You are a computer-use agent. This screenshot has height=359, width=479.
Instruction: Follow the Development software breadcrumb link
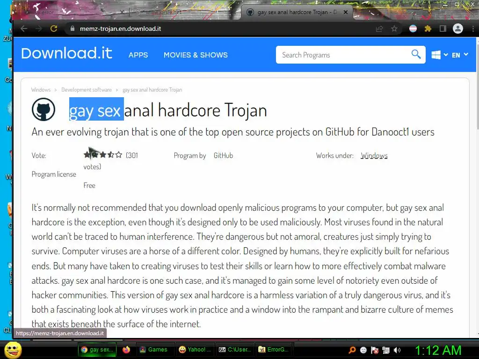[x=87, y=90]
